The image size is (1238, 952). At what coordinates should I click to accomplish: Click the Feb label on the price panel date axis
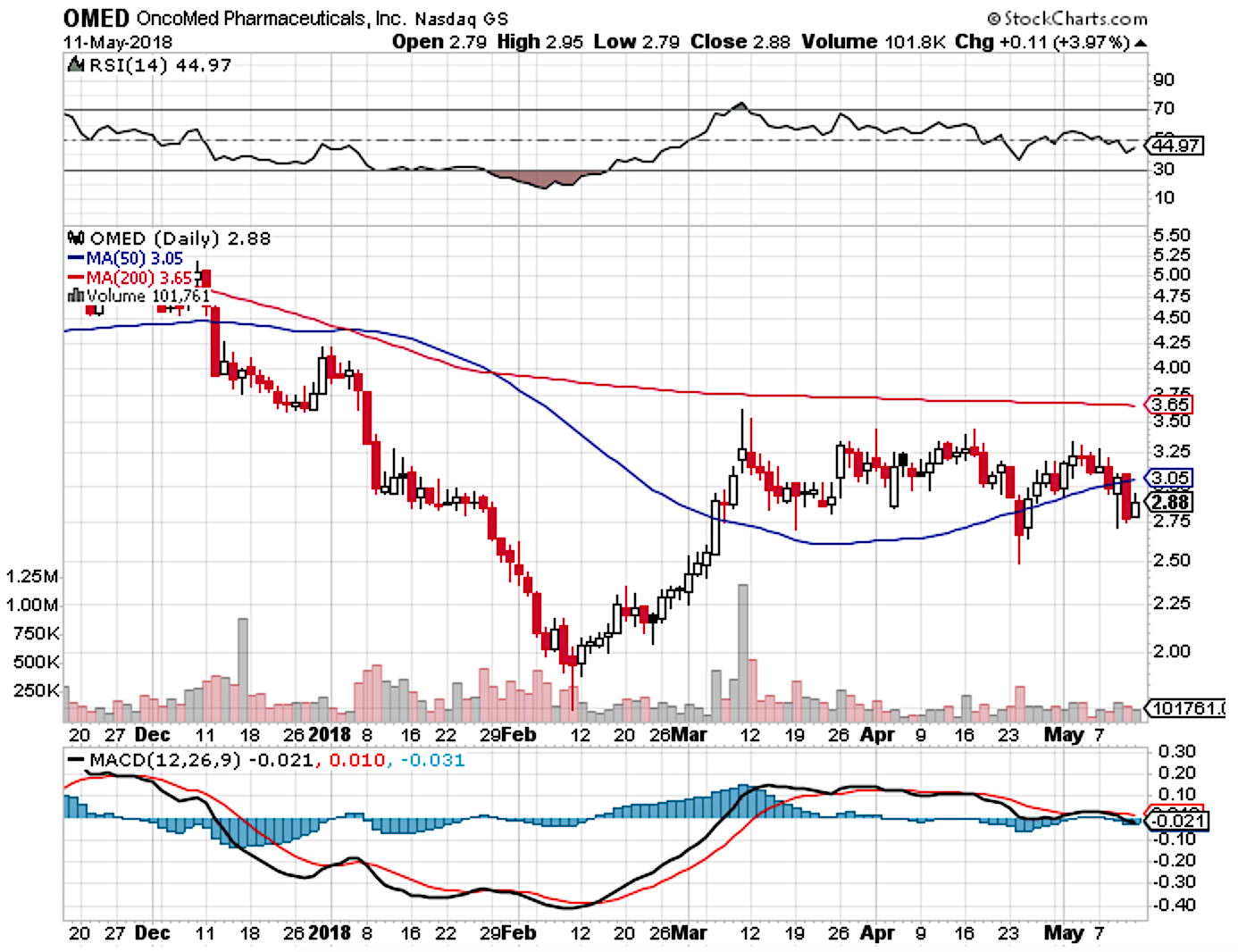[518, 734]
